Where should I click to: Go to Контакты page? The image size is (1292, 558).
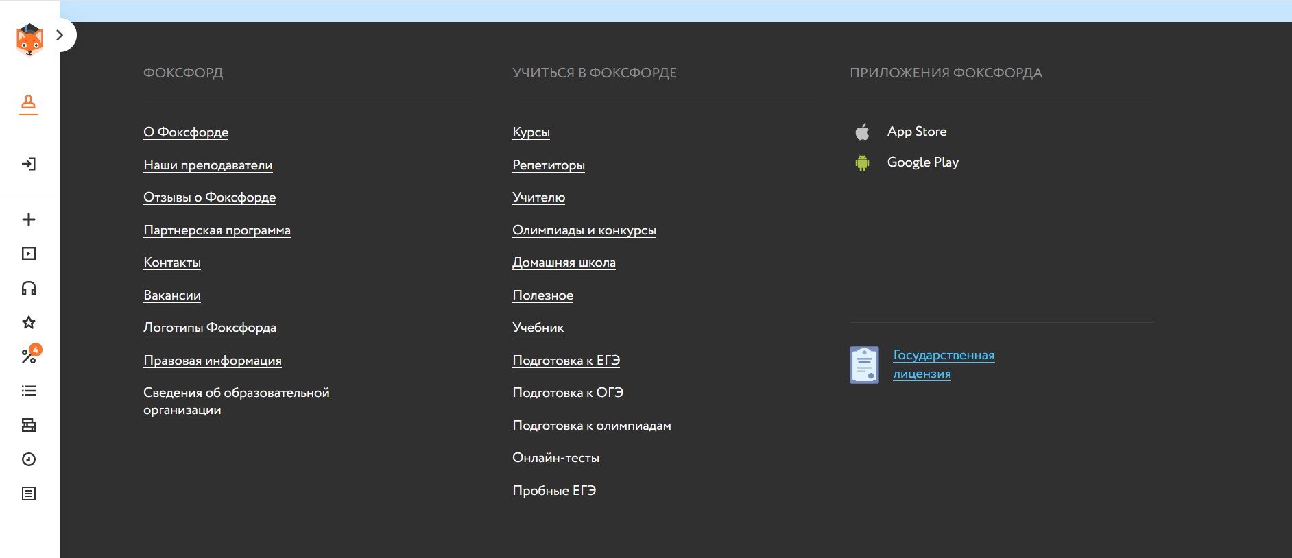point(172,263)
